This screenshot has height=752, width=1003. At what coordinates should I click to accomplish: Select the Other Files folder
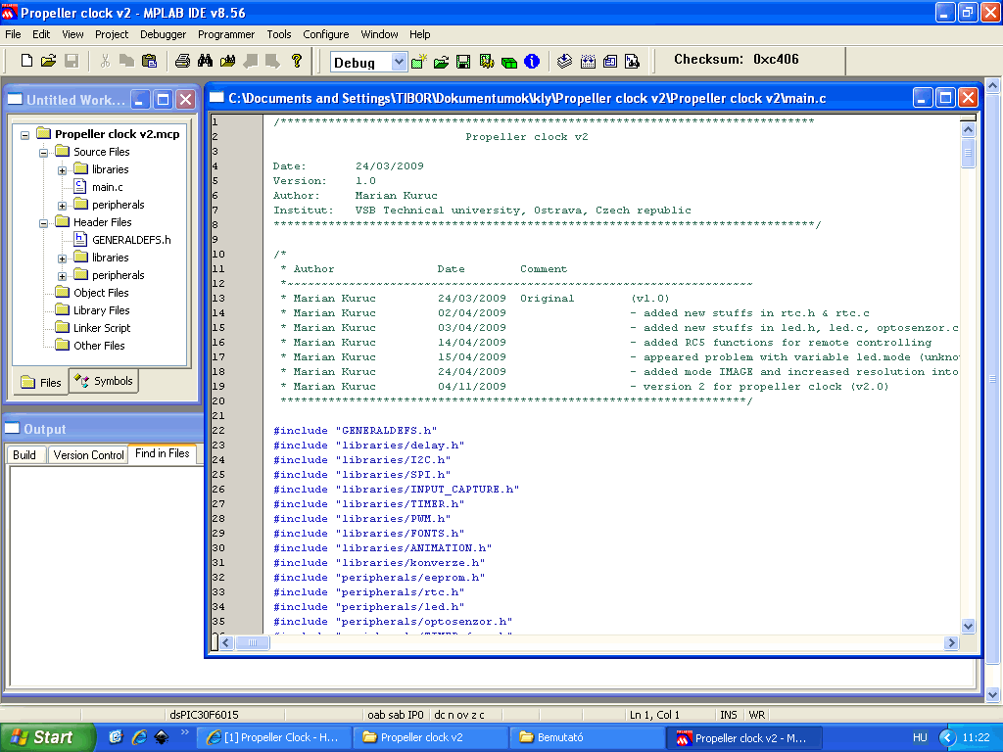point(99,346)
